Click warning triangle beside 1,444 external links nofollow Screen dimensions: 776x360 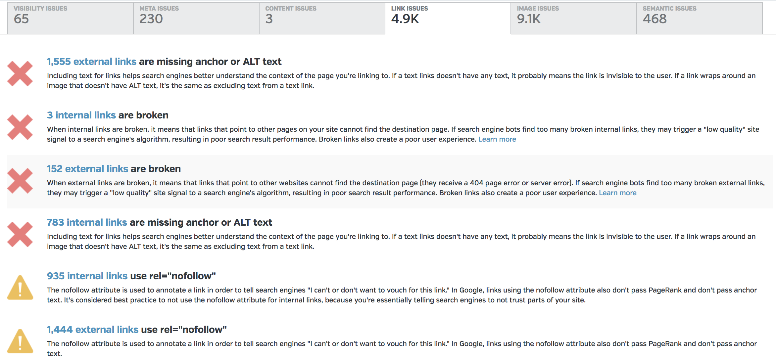pyautogui.click(x=20, y=341)
